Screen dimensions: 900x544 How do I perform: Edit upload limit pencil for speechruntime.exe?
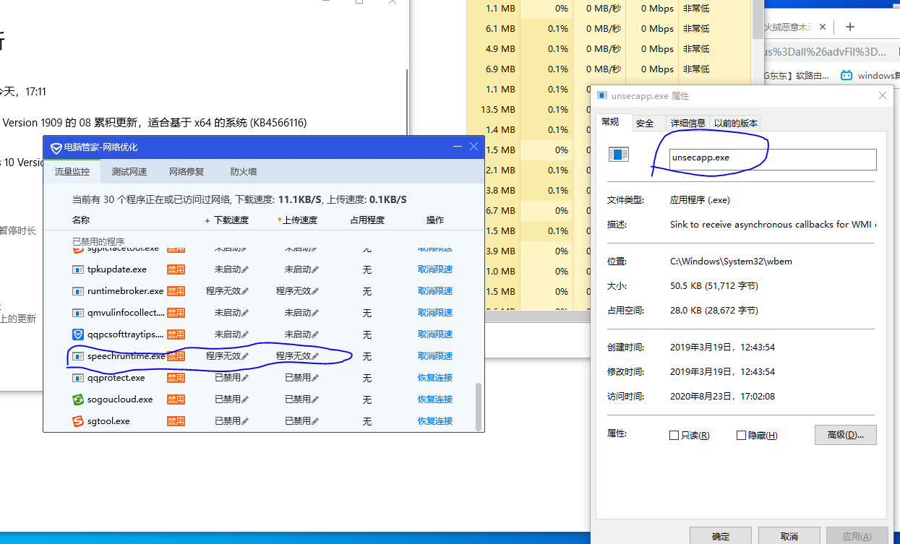[x=315, y=356]
